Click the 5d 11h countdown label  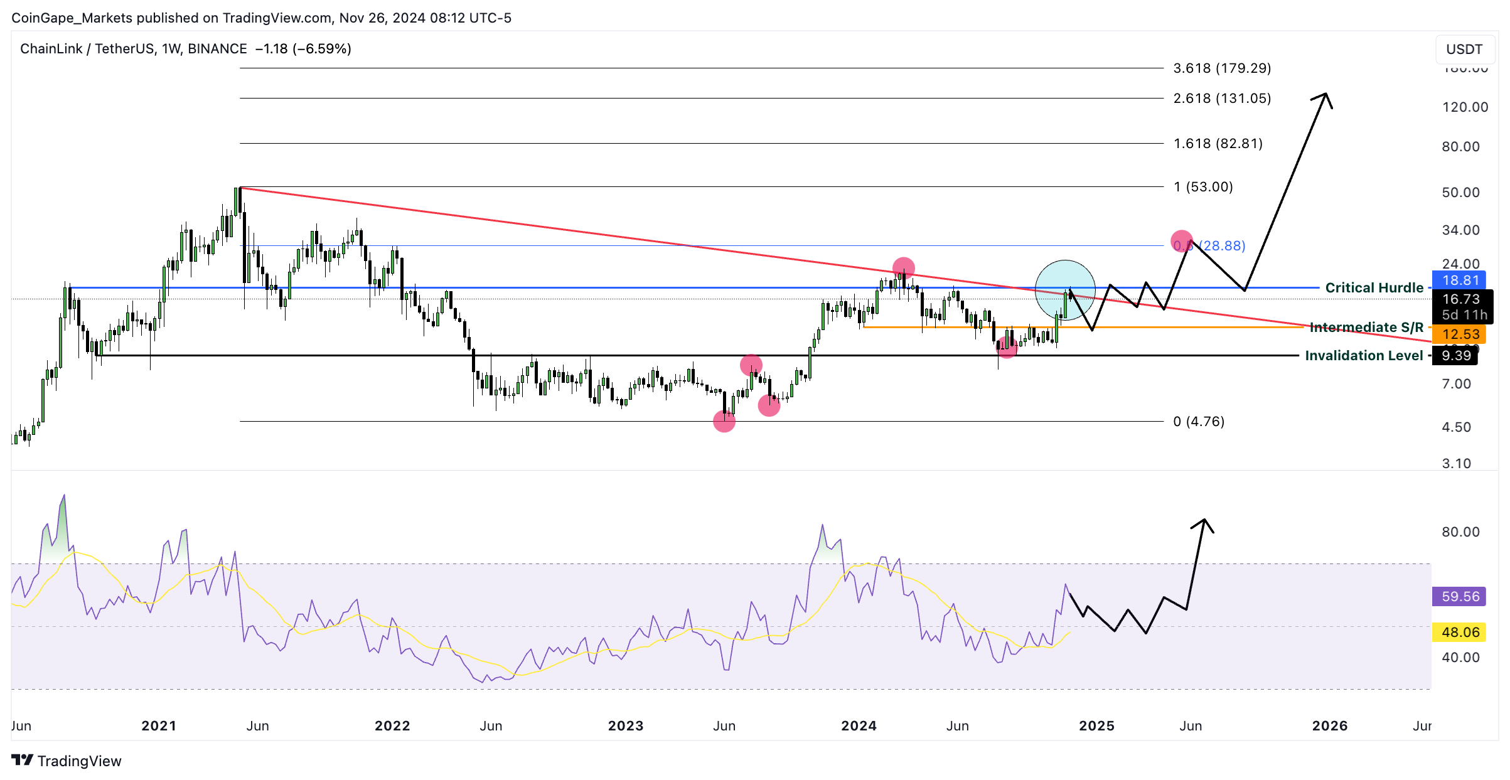(1464, 314)
